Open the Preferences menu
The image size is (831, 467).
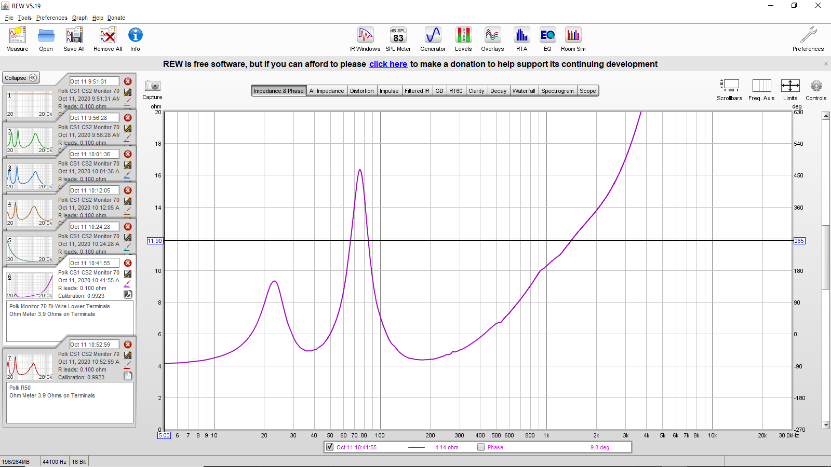51,18
